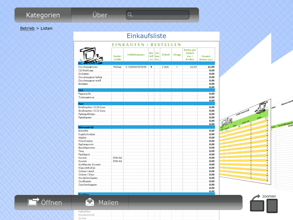Click the Druckerpatronen row
The image size is (293, 220).
pyautogui.click(x=146, y=67)
